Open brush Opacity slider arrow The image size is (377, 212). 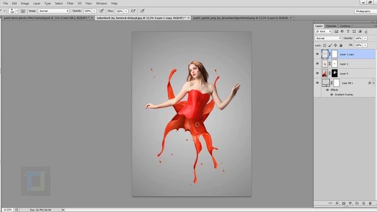click(x=94, y=11)
